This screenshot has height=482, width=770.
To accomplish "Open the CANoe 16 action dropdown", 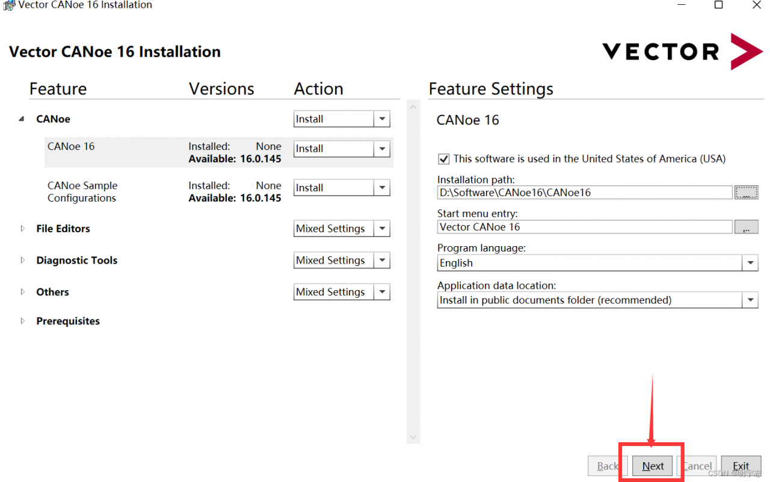I will pos(382,149).
